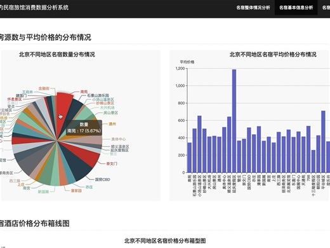Image resolution: width=330 pixels, height=248 pixels.
Task: Click the 通州 pie label
Action: pyautogui.click(x=112, y=124)
